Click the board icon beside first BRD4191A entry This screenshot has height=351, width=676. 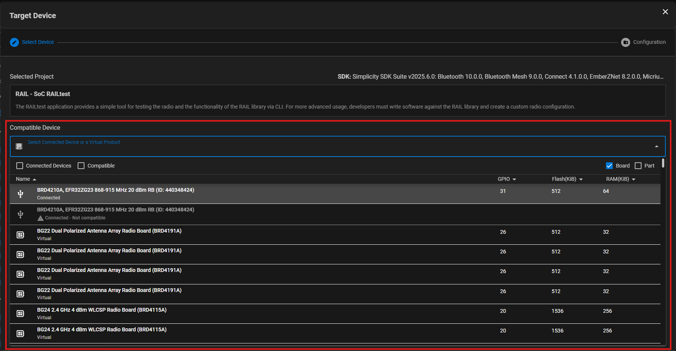(20, 235)
